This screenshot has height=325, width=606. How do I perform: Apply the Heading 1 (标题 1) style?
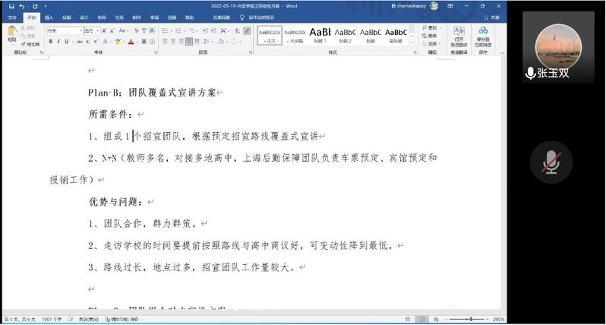click(320, 34)
